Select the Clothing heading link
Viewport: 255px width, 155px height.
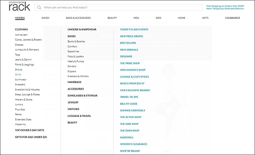pos(22,29)
